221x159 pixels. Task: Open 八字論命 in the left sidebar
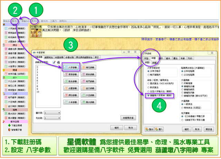point(14,29)
